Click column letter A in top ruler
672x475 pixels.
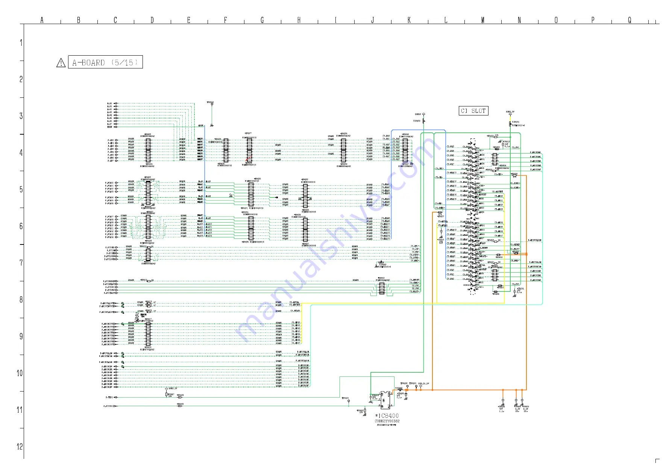42,20
